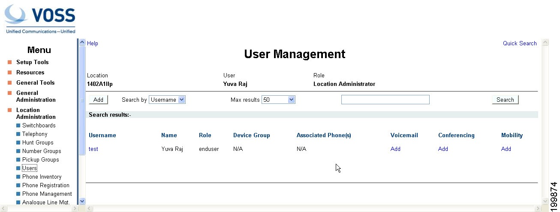Open Pickup Groups in the sidebar
Image resolution: width=560 pixels, height=212 pixels.
[x=41, y=160]
